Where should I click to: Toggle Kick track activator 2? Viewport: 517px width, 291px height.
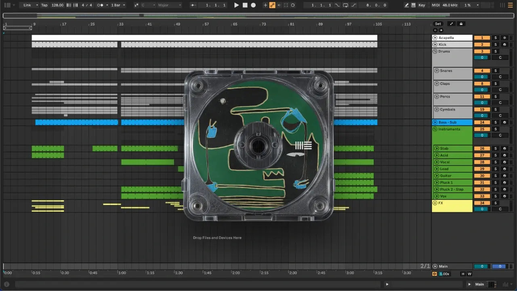482,44
